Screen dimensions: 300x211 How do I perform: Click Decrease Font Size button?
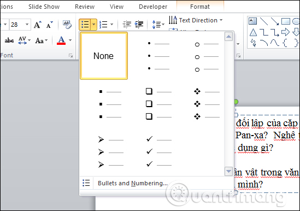(x=49, y=25)
